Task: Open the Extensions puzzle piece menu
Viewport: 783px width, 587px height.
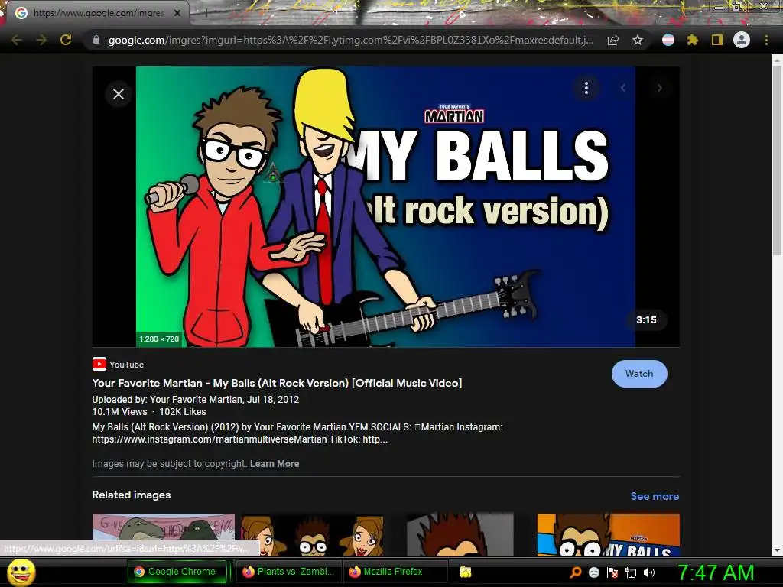Action: (x=693, y=40)
